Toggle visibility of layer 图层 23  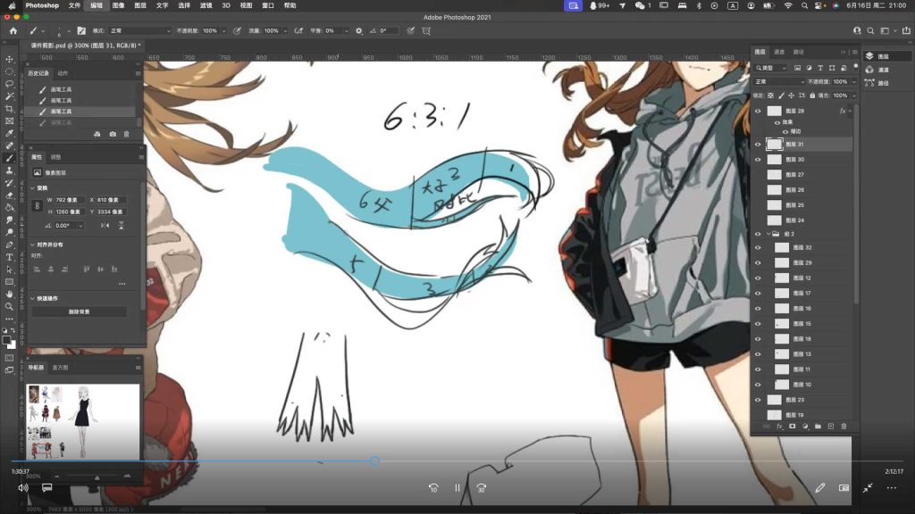point(758,400)
